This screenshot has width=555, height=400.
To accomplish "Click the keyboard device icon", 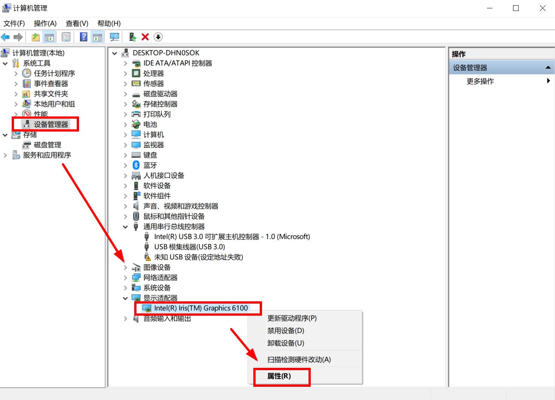I will [136, 155].
